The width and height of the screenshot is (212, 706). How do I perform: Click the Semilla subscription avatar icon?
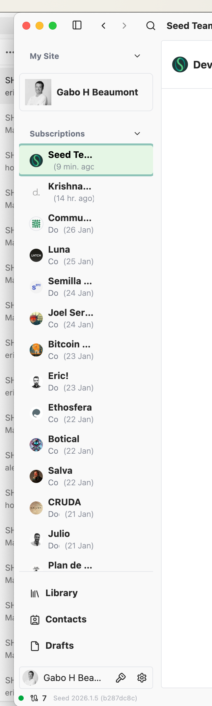click(x=36, y=287)
